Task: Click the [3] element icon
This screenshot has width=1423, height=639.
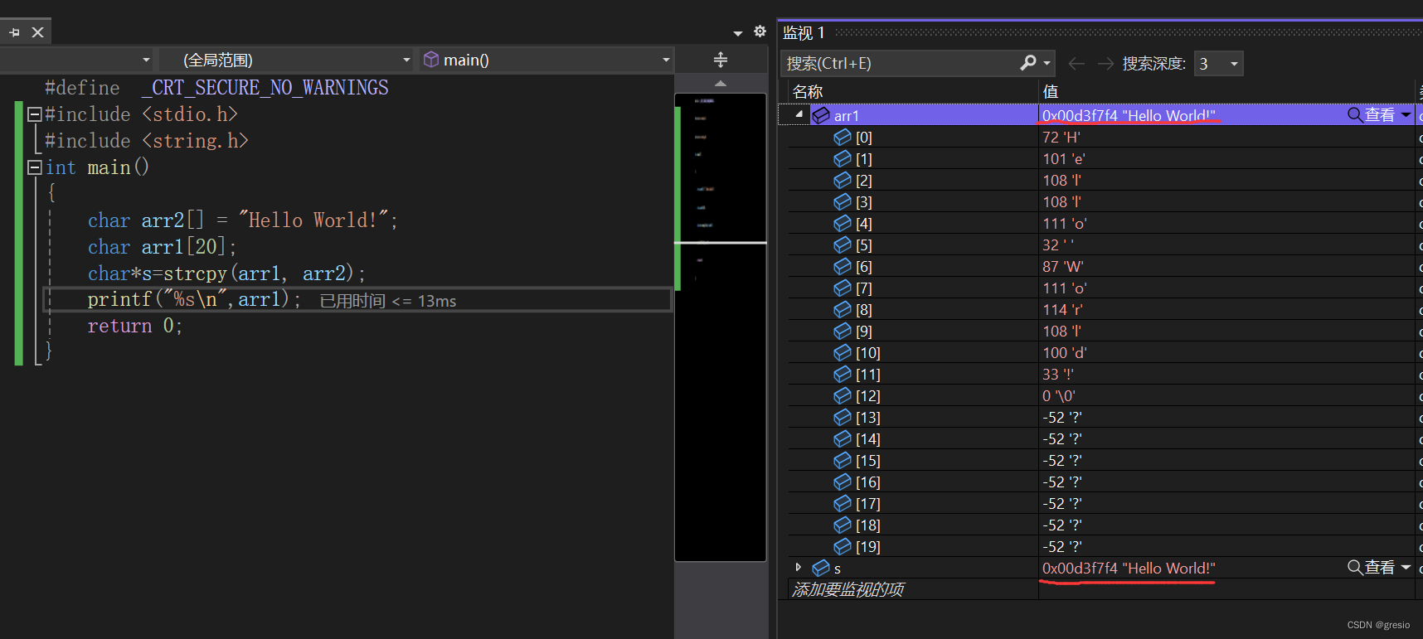Action: click(x=843, y=201)
